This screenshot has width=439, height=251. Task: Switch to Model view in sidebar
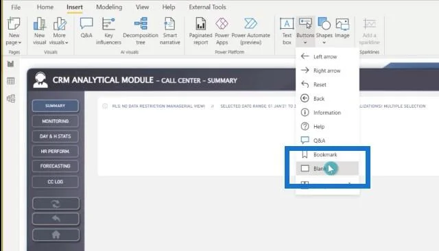pyautogui.click(x=11, y=99)
